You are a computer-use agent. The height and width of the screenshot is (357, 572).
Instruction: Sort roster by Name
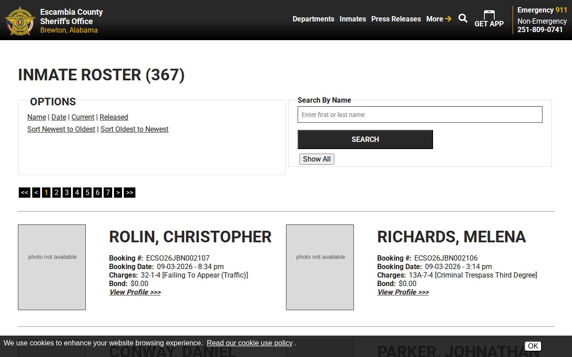[x=37, y=117]
